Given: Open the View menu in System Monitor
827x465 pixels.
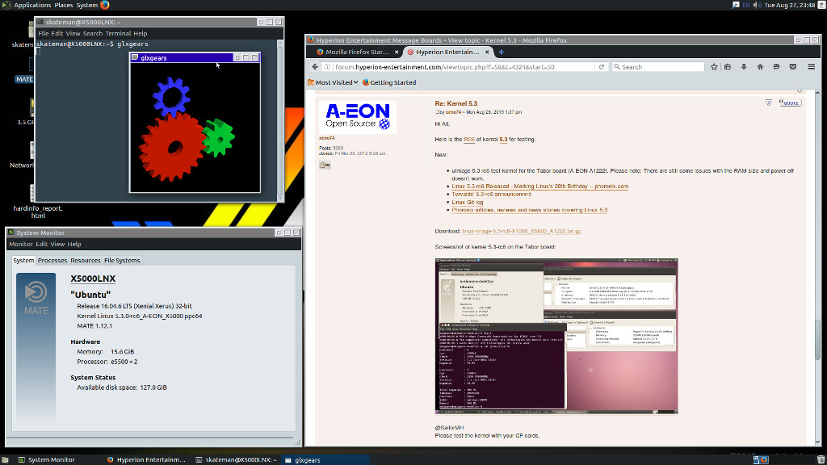Looking at the screenshot, I should 57,244.
